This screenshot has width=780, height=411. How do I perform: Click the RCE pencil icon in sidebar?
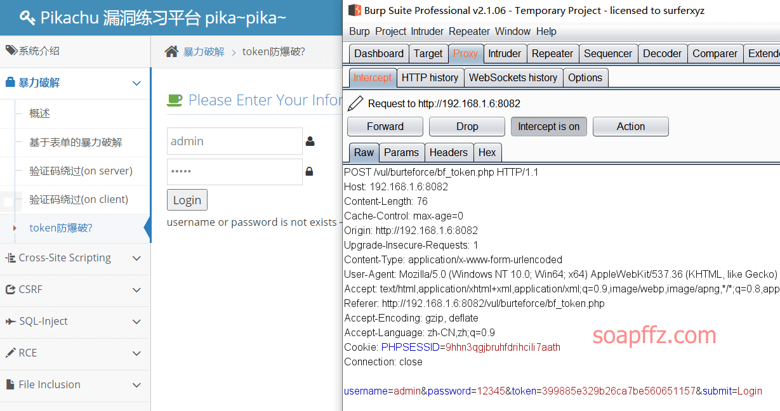tap(10, 353)
